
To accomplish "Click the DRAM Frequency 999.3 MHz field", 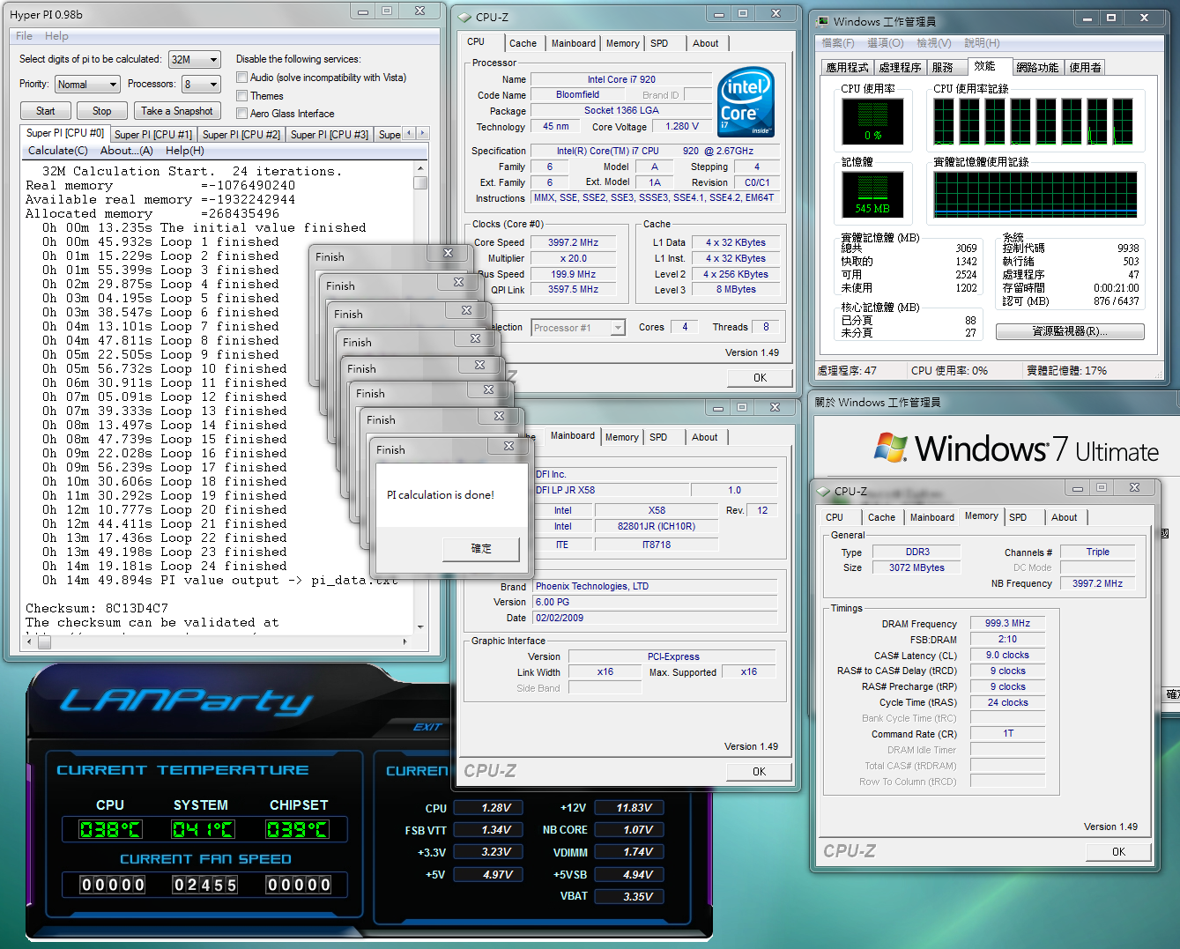I will point(1007,623).
